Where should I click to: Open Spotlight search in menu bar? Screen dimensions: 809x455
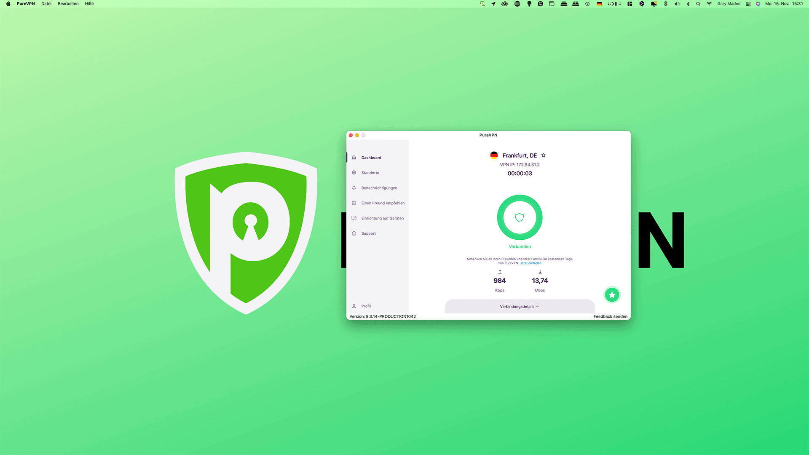click(698, 4)
